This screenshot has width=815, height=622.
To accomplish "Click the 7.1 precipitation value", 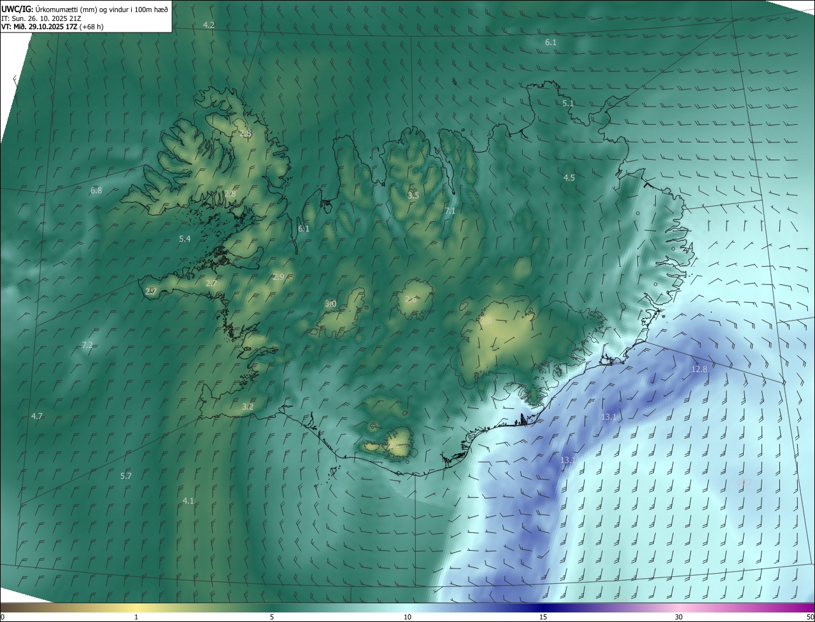I will coord(450,211).
